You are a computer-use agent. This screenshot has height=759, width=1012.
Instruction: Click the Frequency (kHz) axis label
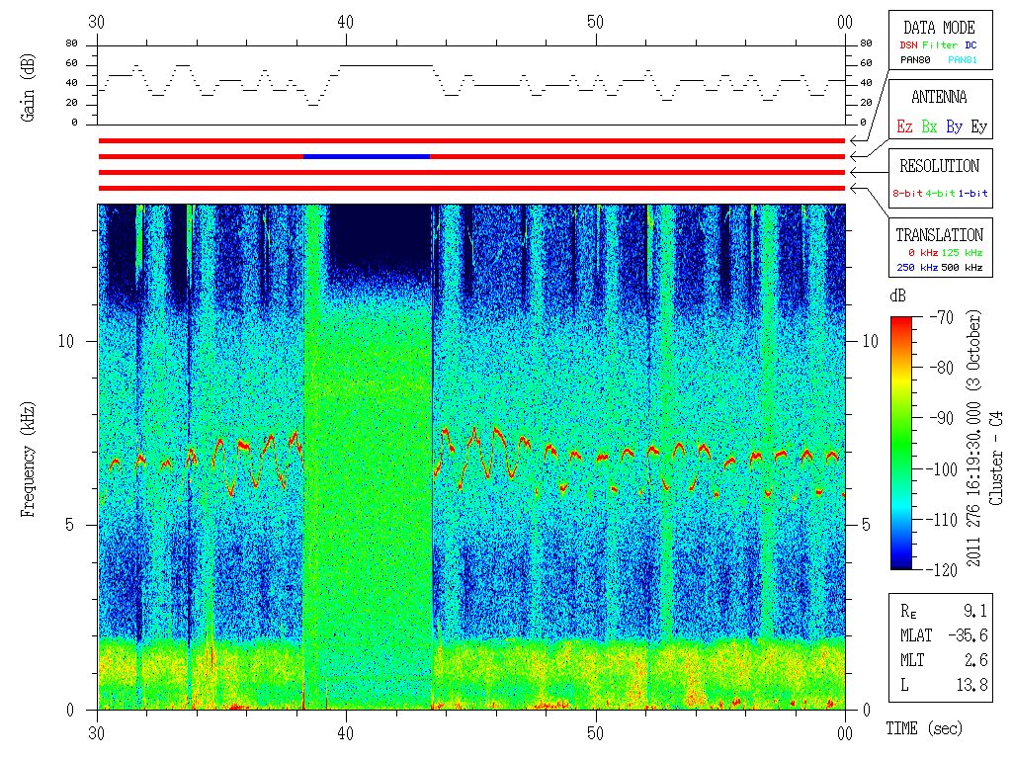pyautogui.click(x=27, y=460)
